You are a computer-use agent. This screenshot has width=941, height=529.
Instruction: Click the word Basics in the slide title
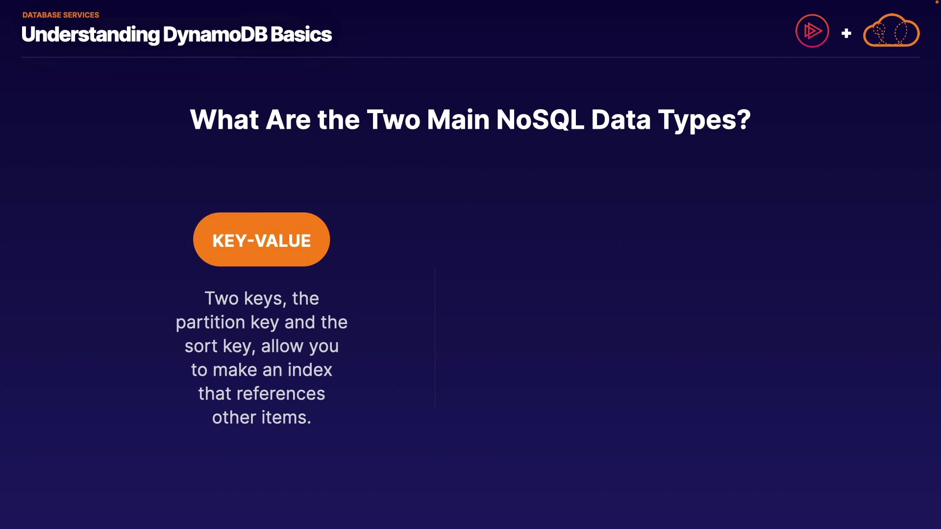(301, 35)
